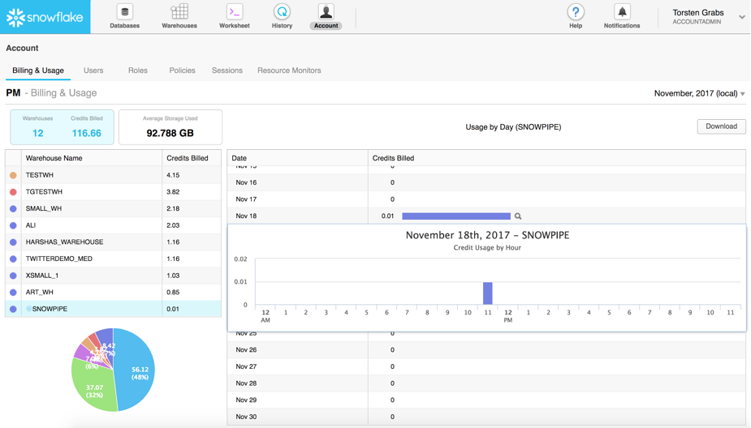Open the November, 2017 month dropdown
The height and width of the screenshot is (428, 751).
pyautogui.click(x=699, y=94)
